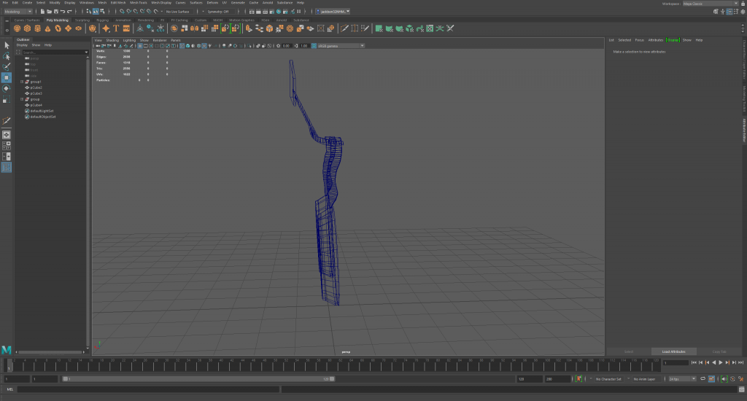Select pCube4 in the Outliner
This screenshot has width=747, height=401.
(36, 105)
